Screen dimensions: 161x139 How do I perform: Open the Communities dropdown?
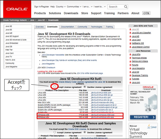point(74,7)
